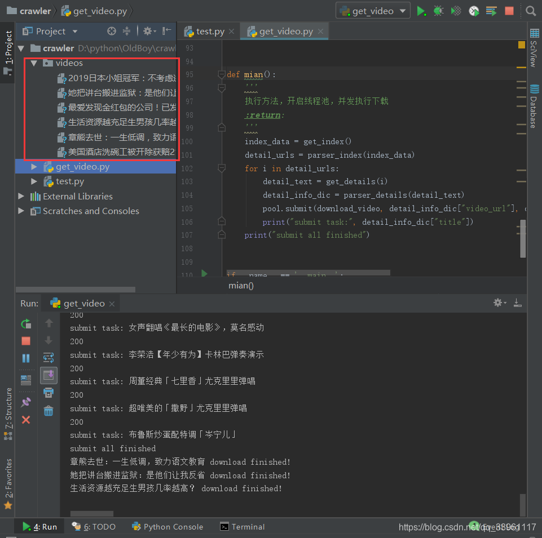Expand get_video.py in project tree

coord(34,167)
